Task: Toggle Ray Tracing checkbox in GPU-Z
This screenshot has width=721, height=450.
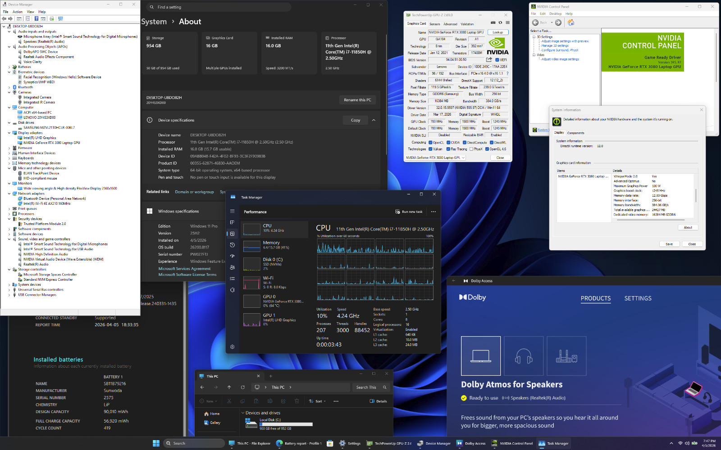Action: pos(448,149)
